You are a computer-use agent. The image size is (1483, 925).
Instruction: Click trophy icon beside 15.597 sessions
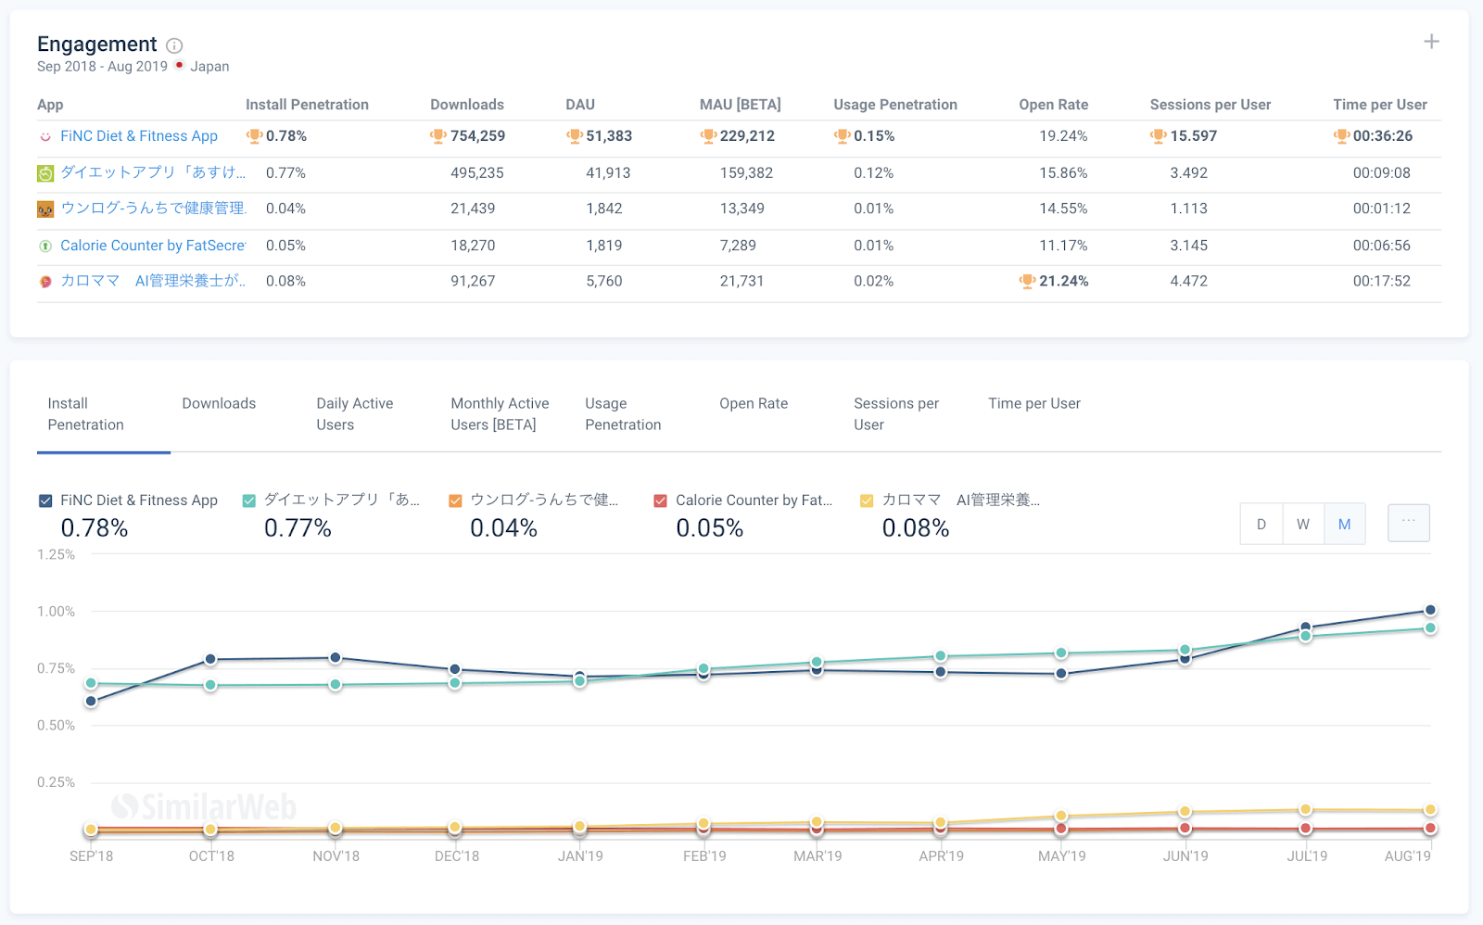coord(1159,136)
